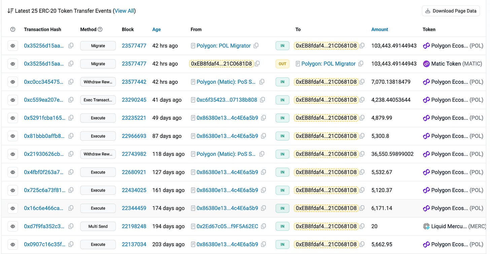Click amount 6,171.14
Viewport: 490px width, 254px height.
click(x=382, y=208)
